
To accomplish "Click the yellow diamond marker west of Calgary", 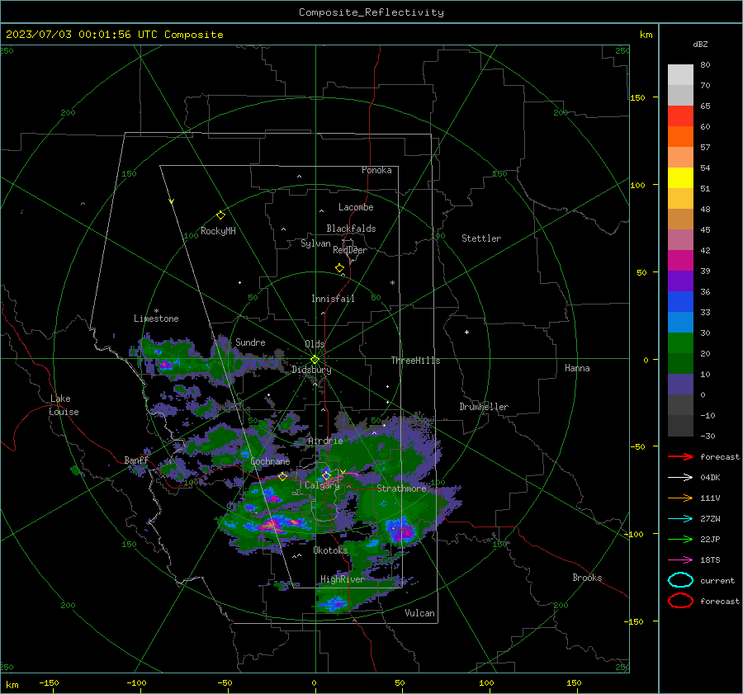I will pos(282,476).
